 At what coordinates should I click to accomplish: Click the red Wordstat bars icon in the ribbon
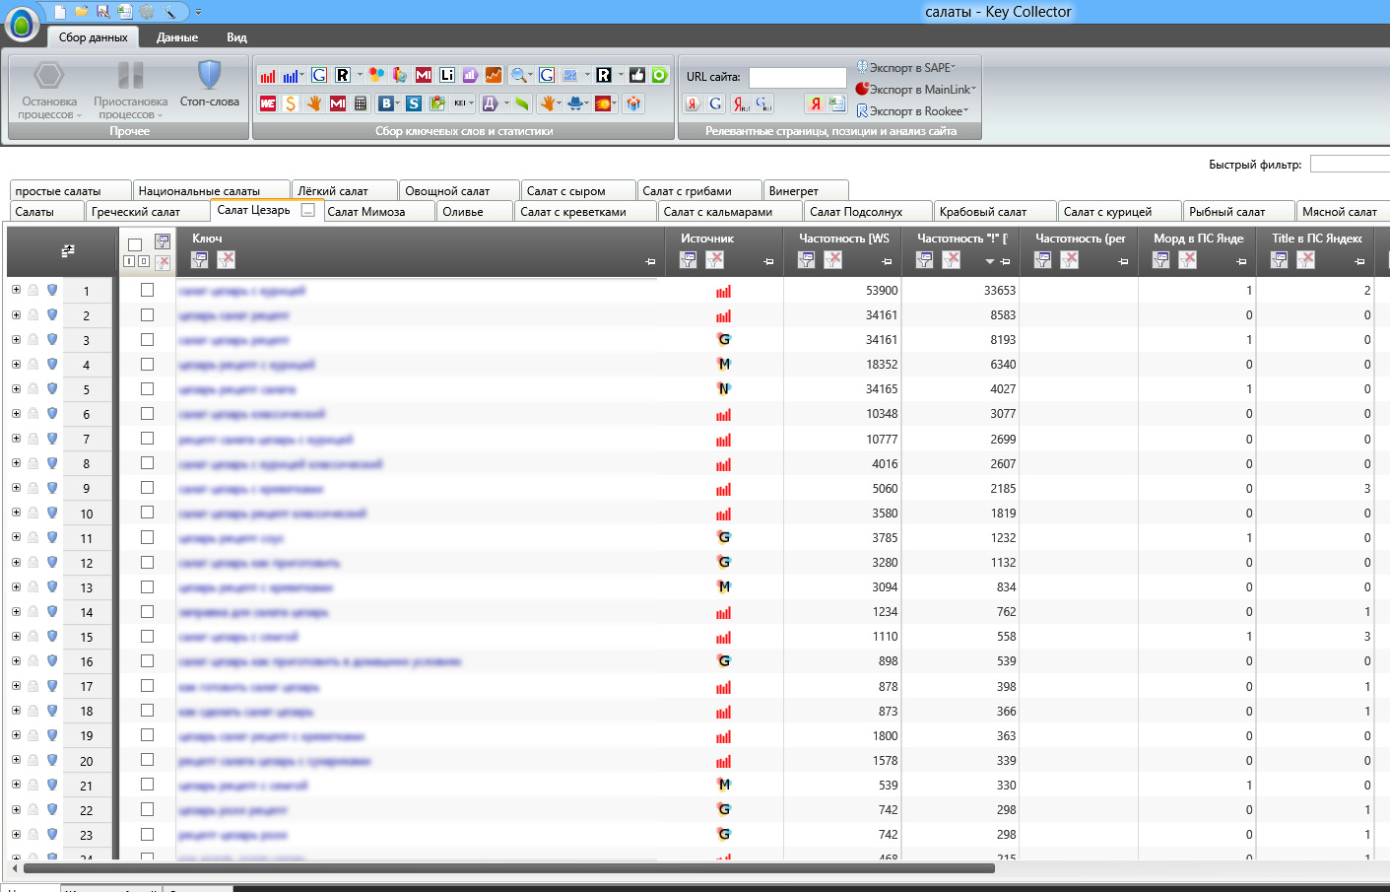point(268,75)
